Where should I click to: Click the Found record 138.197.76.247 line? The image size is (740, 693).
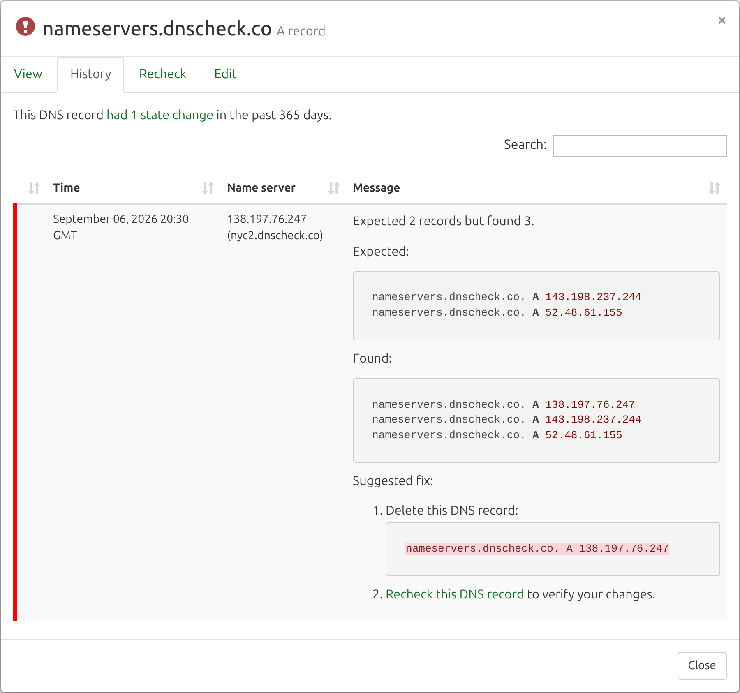pyautogui.click(x=503, y=404)
